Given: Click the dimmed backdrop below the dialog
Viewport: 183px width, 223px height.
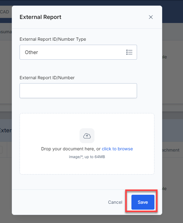Looking at the screenshot, I should pos(91,219).
